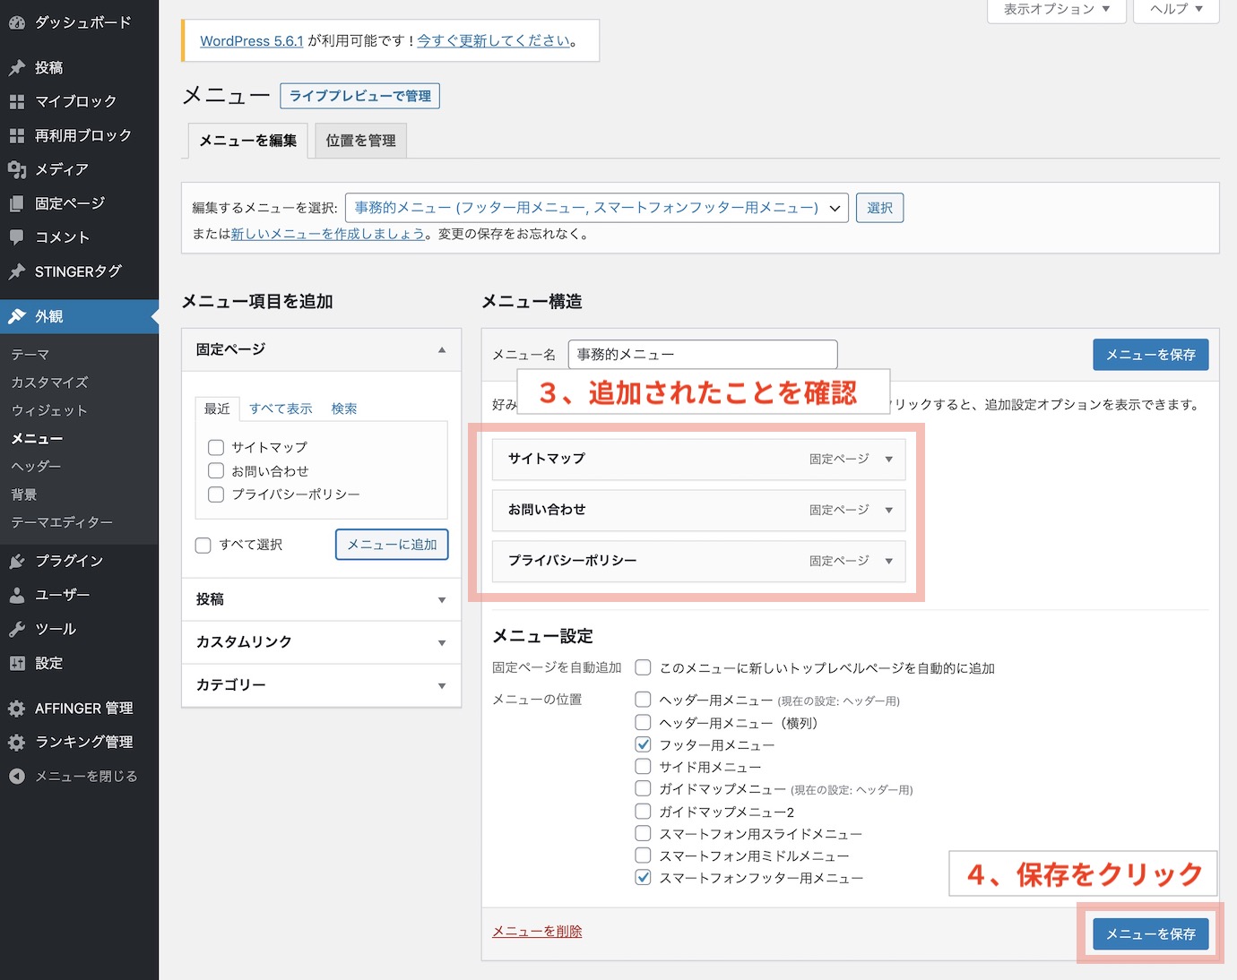1237x980 pixels.
Task: Click the gear icon beside AFFINGER 管理
Action: (17, 709)
